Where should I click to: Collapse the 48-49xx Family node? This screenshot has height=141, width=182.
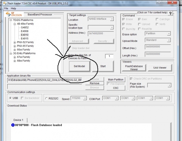pos(15,24)
